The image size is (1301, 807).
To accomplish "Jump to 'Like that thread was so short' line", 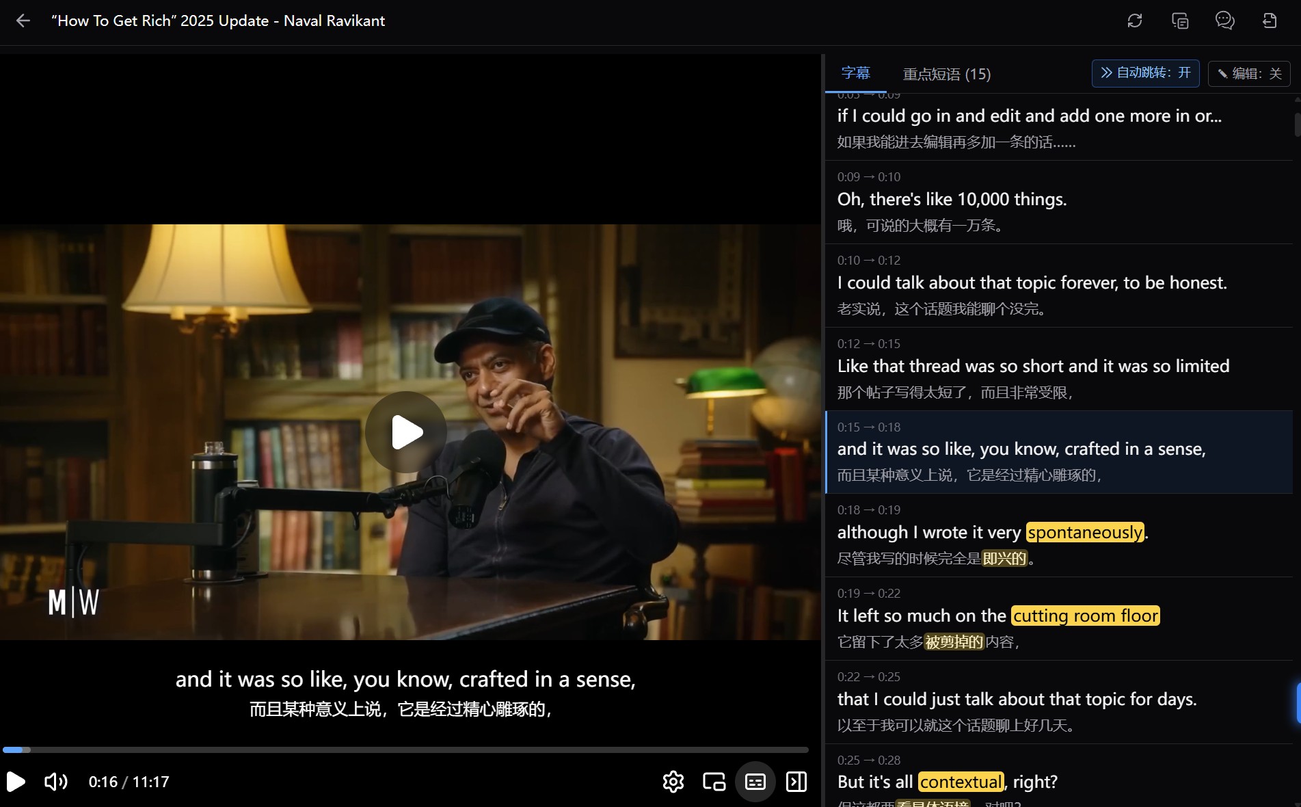I will point(1033,367).
